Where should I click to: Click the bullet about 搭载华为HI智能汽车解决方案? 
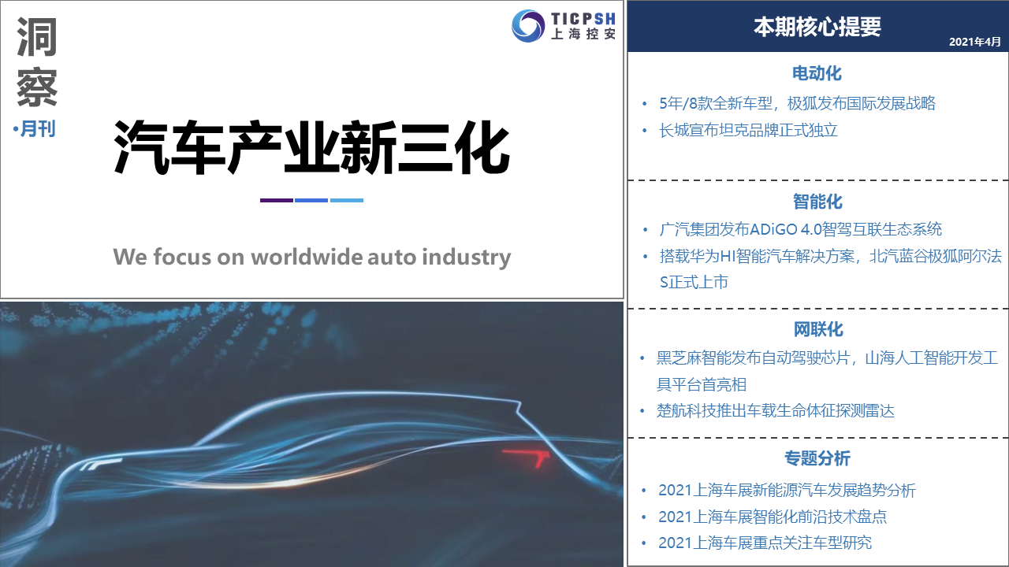point(830,269)
